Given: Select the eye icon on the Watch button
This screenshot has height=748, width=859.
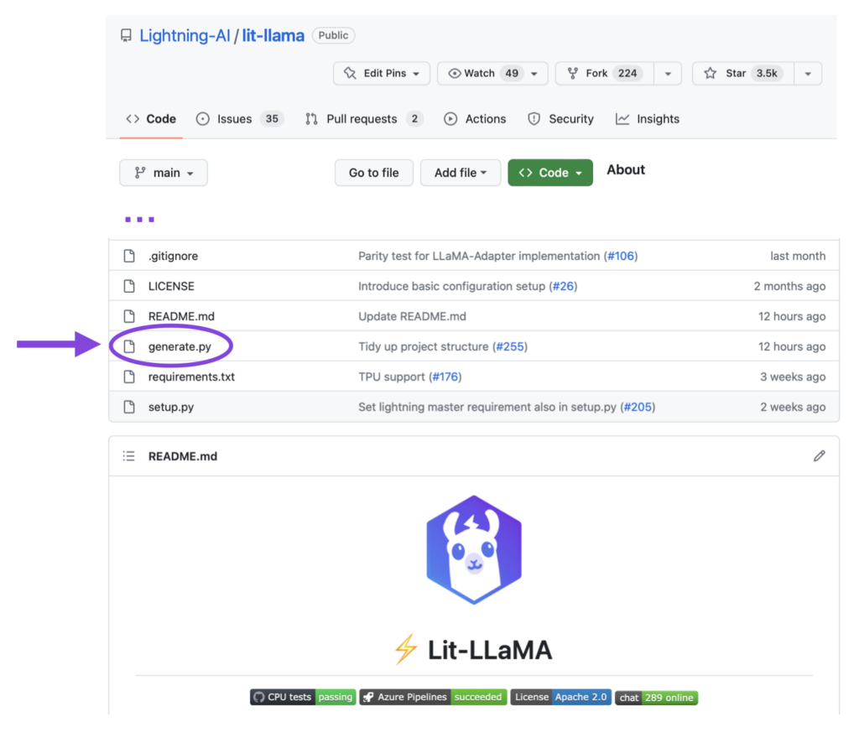Looking at the screenshot, I should coord(454,73).
